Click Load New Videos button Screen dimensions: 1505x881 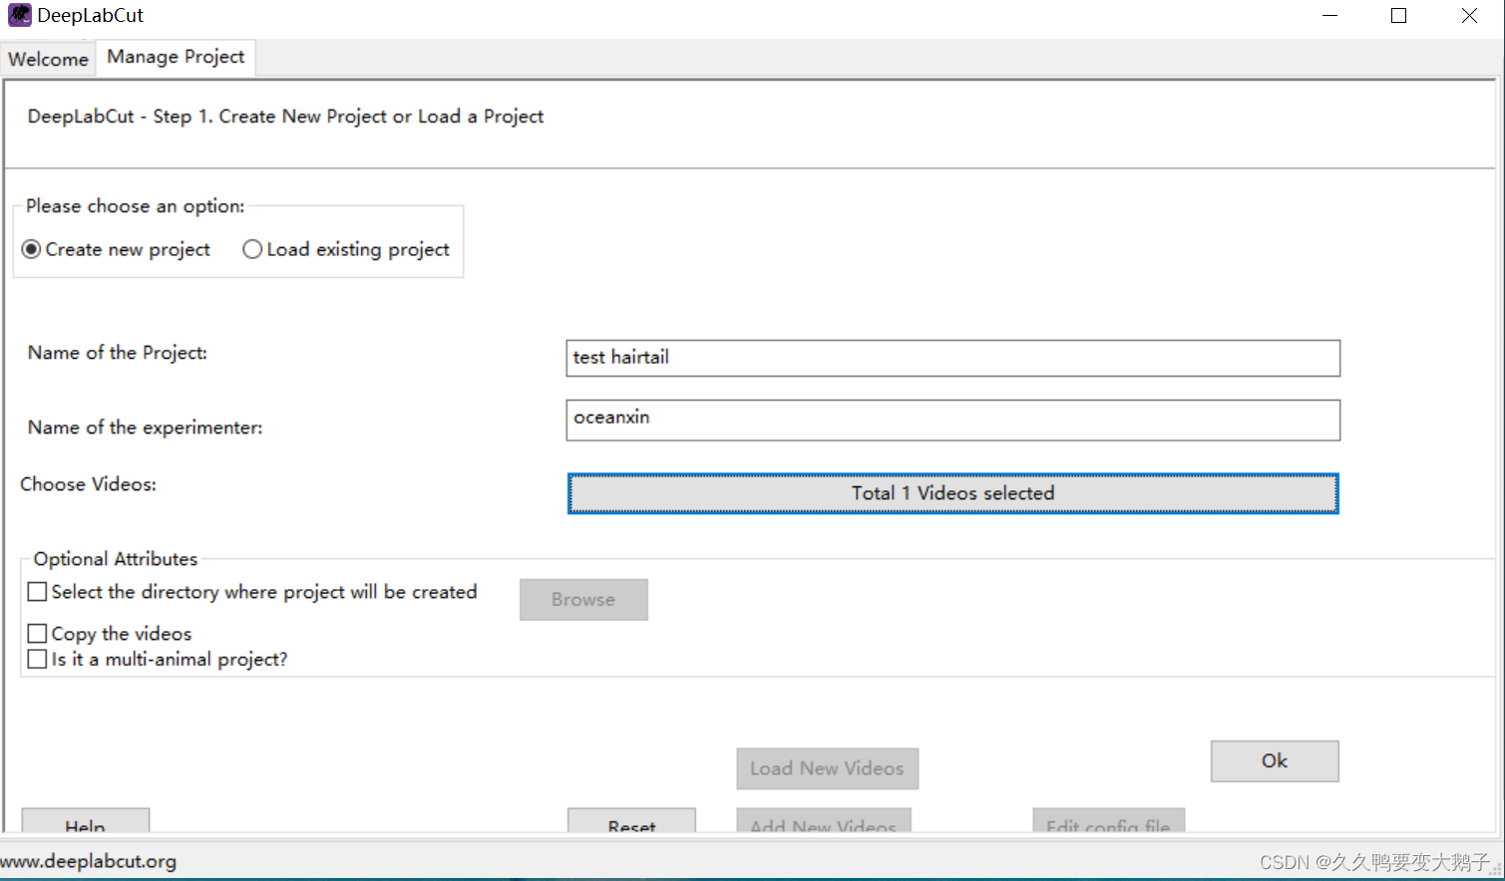(x=827, y=768)
